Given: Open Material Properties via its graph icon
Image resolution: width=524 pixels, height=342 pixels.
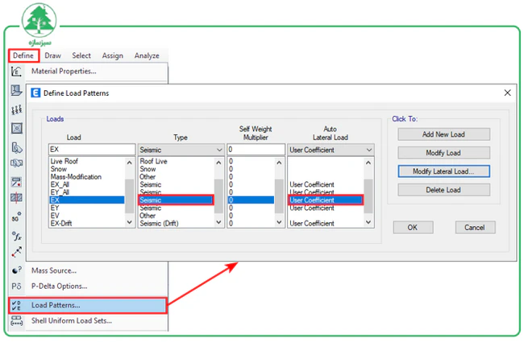Looking at the screenshot, I should pos(16,72).
